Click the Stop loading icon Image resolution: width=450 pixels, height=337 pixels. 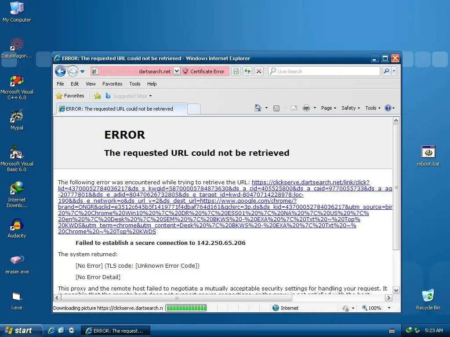pos(258,72)
